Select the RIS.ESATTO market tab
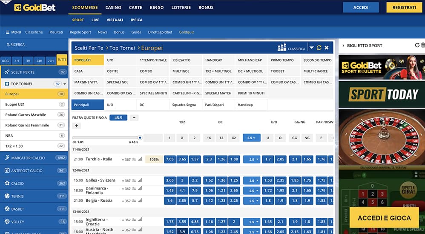The image size is (425, 234). (x=186, y=60)
